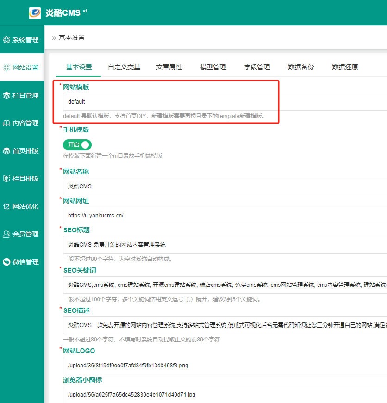Click the gear icon beside 系统管理

tap(6, 40)
